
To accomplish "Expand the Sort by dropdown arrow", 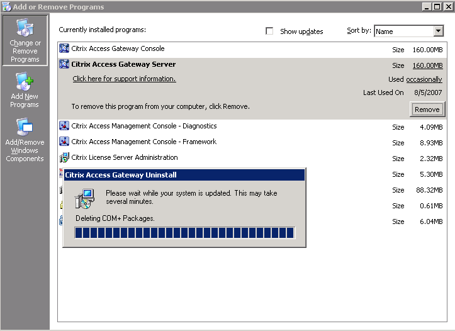I will tap(439, 31).
